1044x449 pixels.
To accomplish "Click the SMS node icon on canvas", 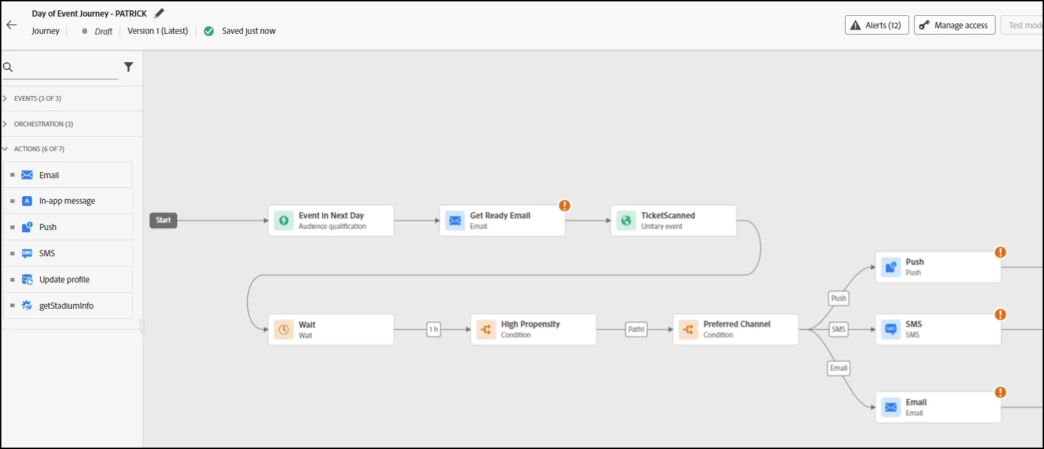I will 891,329.
